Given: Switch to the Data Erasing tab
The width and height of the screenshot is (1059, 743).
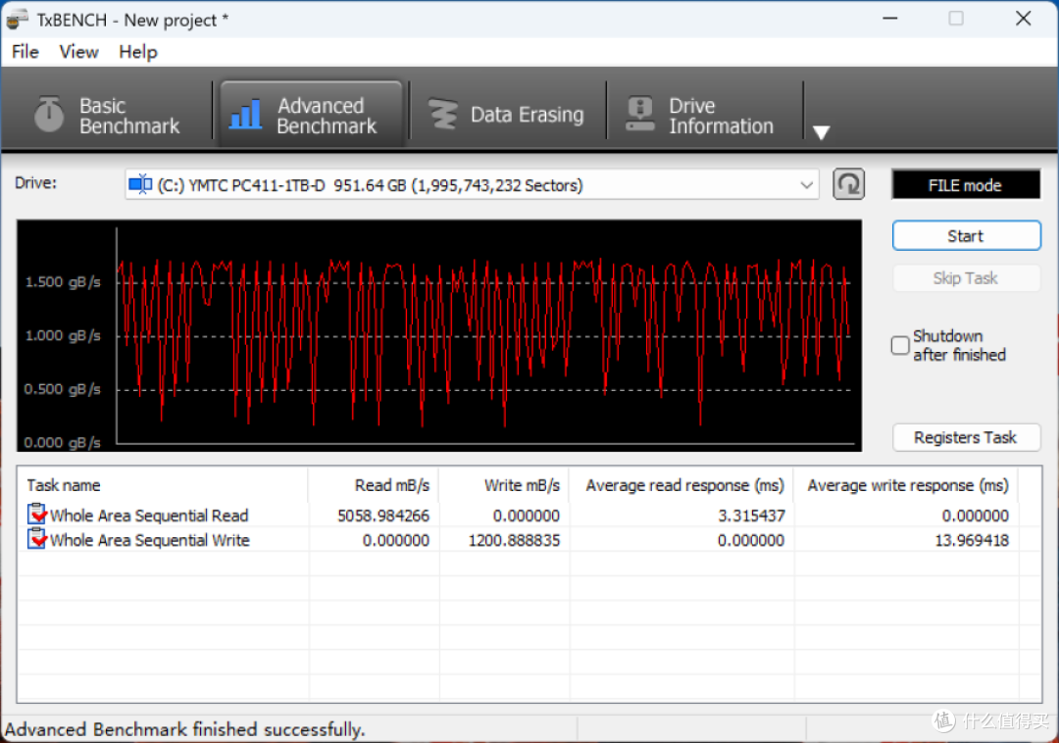Looking at the screenshot, I should (x=507, y=115).
